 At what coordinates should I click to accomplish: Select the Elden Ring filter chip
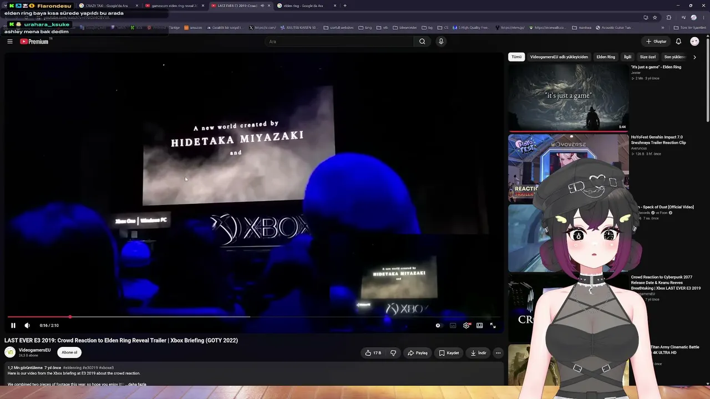coord(606,57)
